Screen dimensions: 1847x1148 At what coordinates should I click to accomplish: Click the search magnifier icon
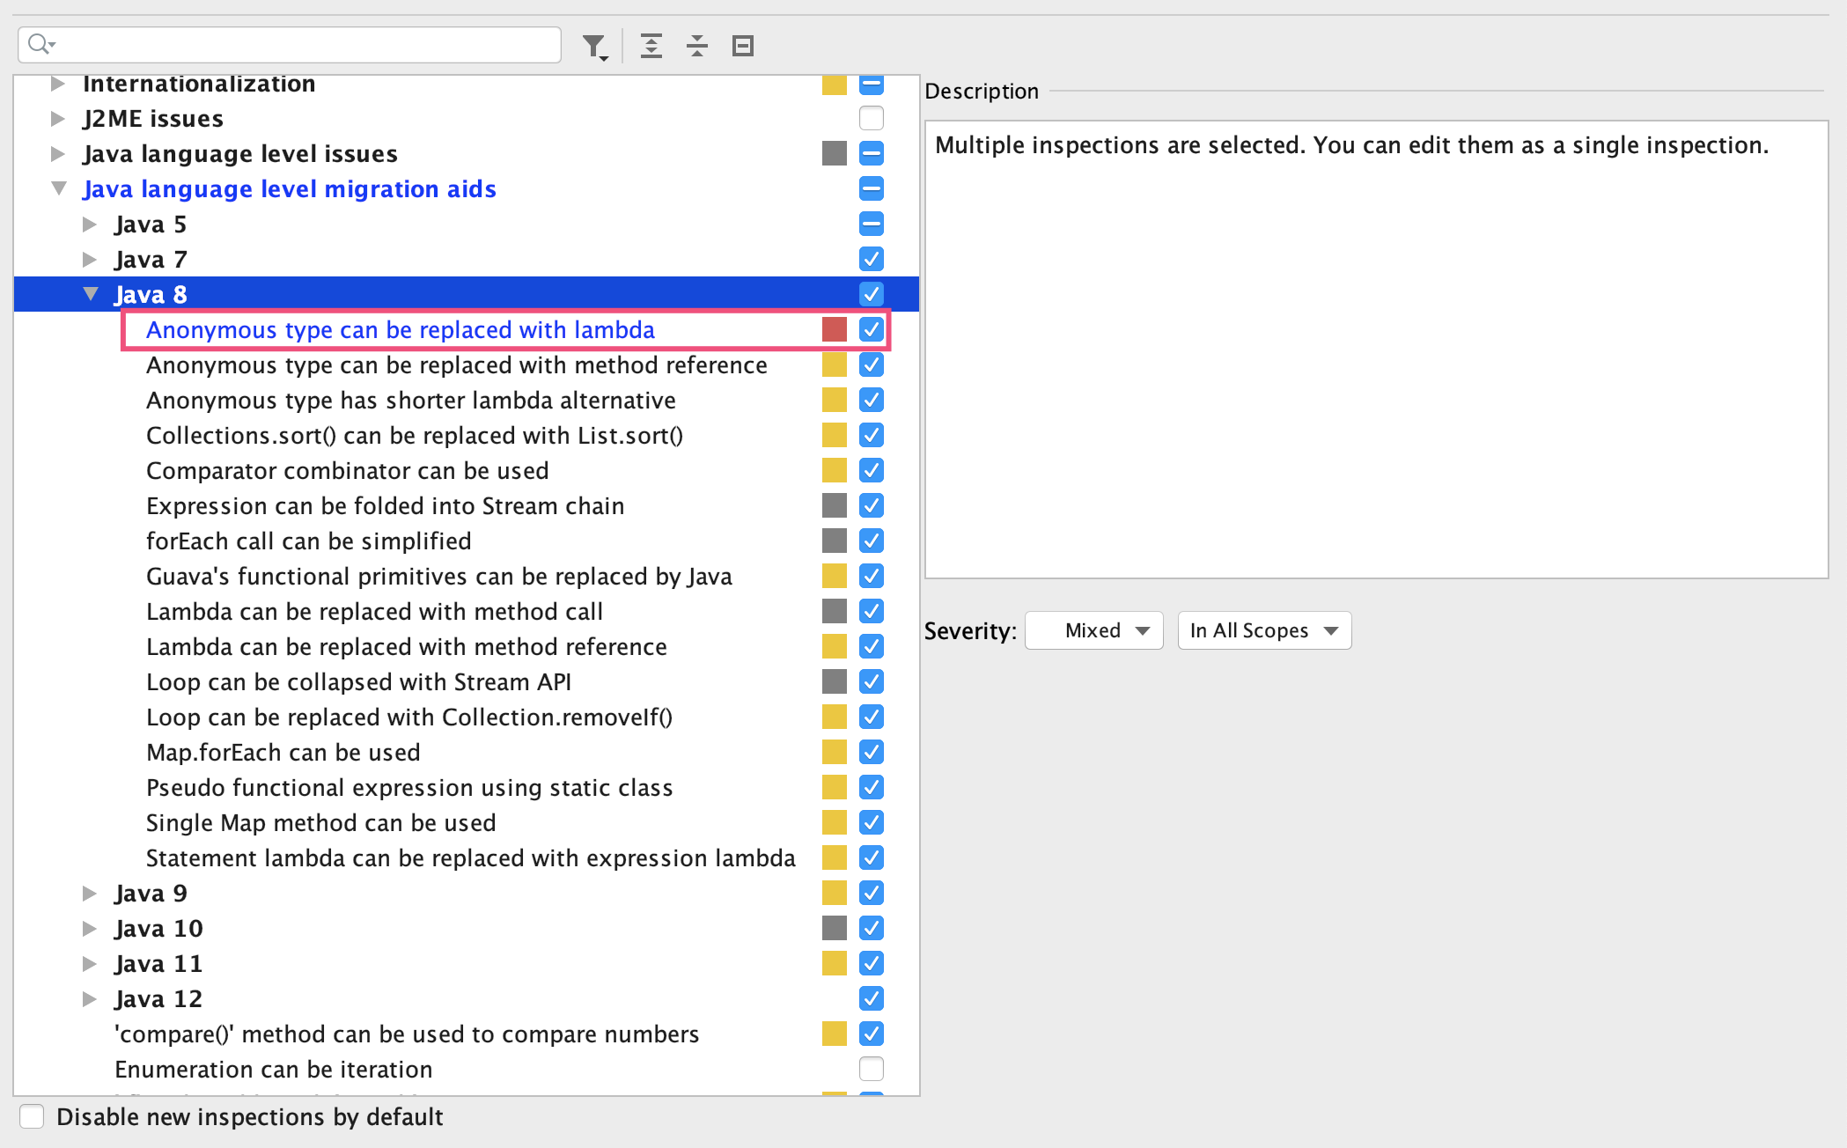(39, 44)
